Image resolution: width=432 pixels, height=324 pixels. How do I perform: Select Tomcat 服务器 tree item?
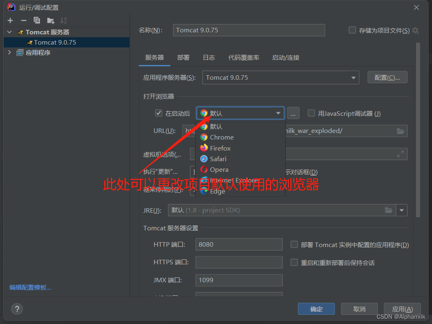(66, 32)
